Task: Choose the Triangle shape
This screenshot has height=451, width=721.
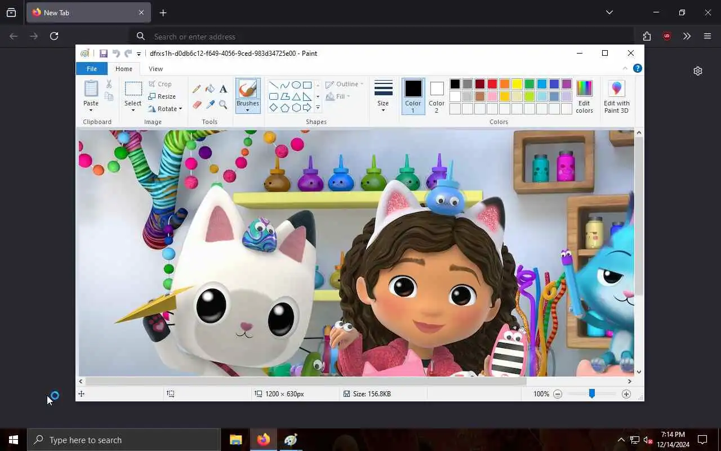Action: coord(296,96)
